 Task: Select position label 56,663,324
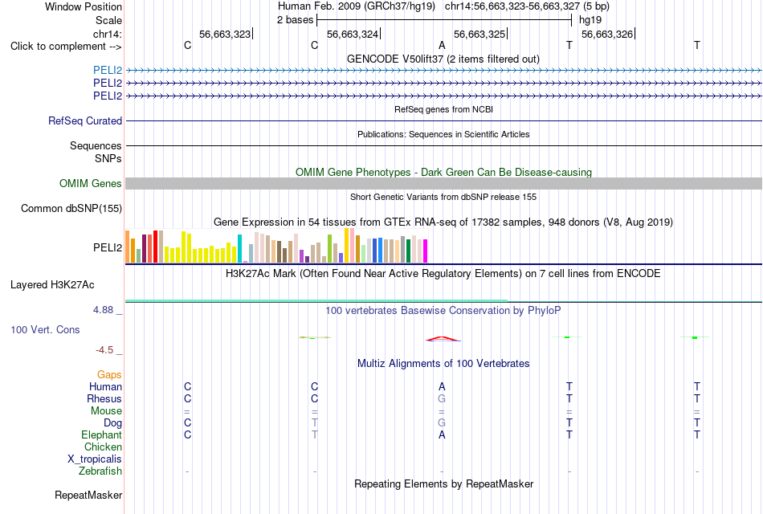pos(353,34)
